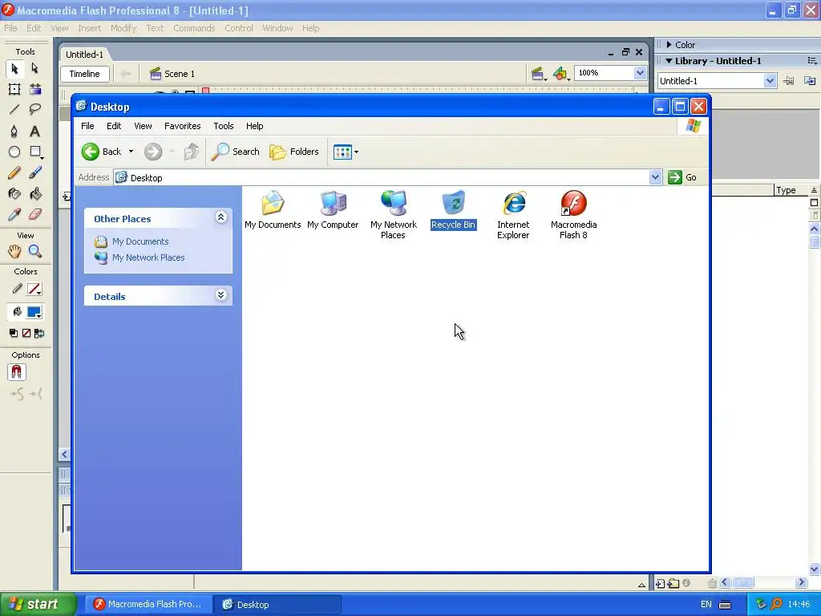Select the Internet Explorer desktop icon
This screenshot has width=821, height=616.
(x=513, y=215)
